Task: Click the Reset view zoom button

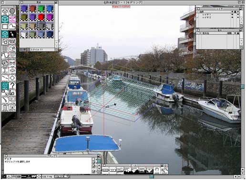Action: [x=105, y=170]
